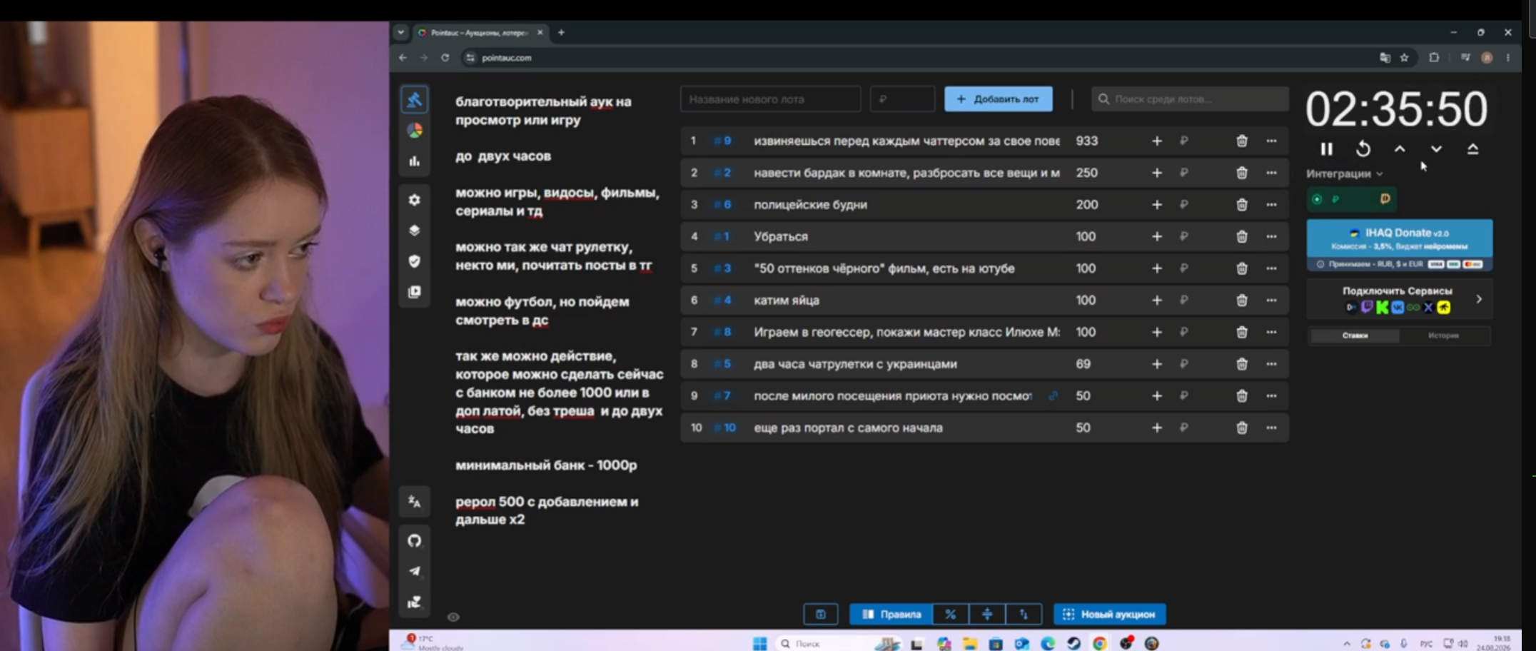Decrease timer with the down arrow
1536x651 pixels.
click(1436, 149)
